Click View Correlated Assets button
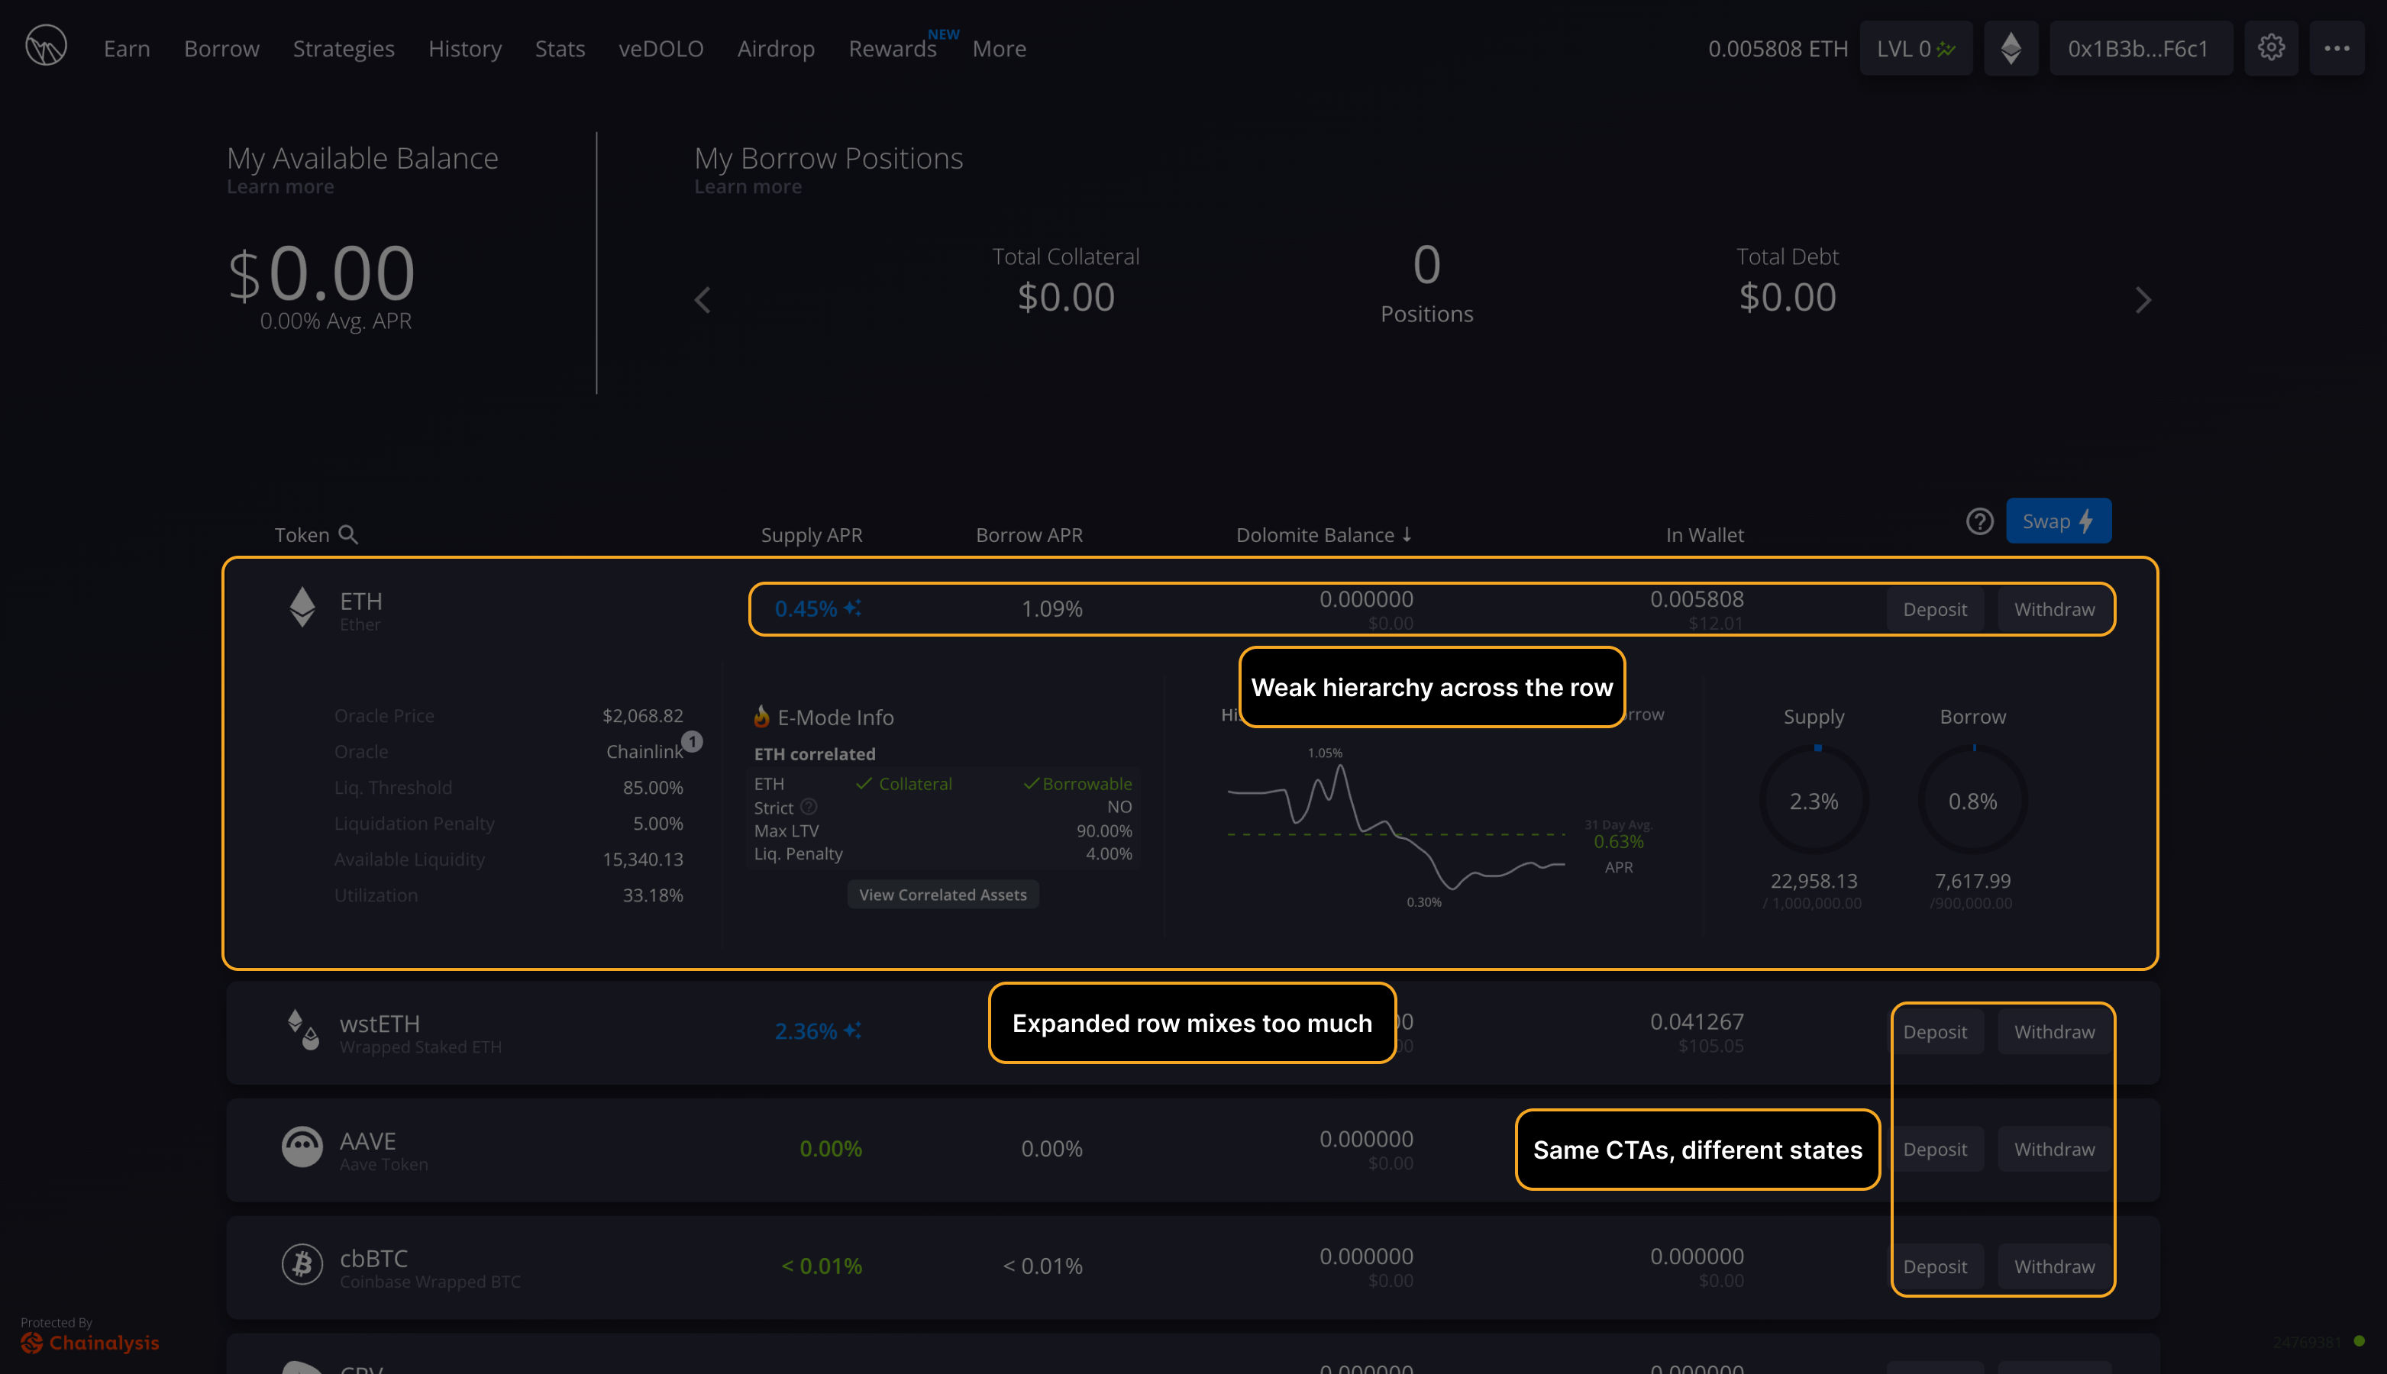2387x1374 pixels. click(x=942, y=894)
